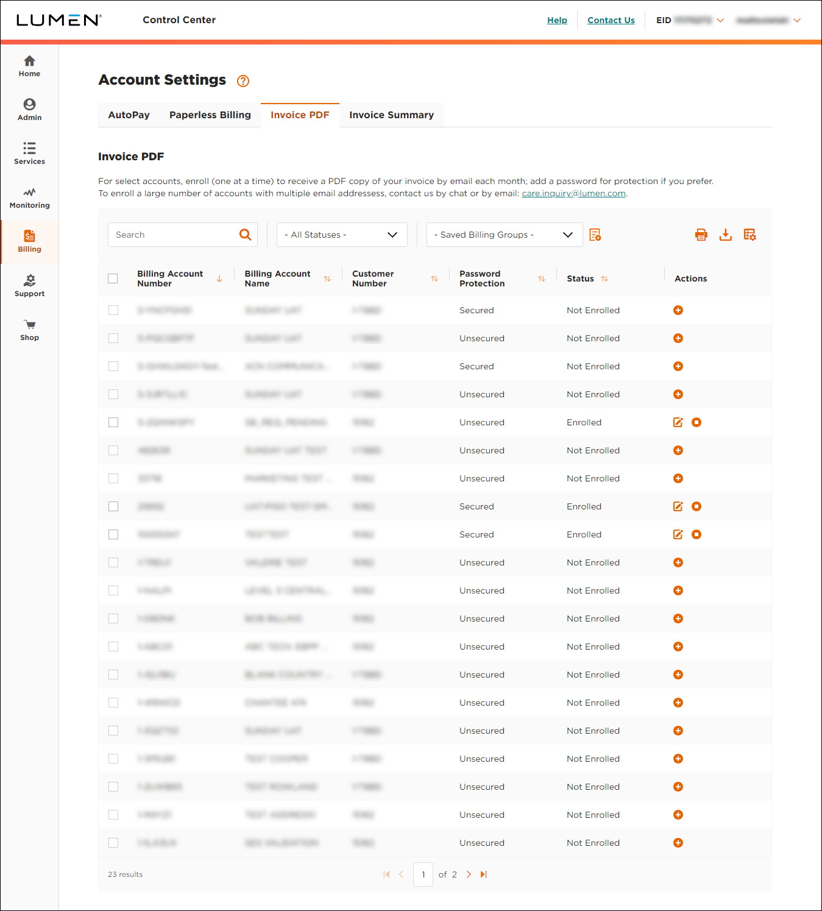Check the TEST ADDRESS1 row checkbox
Viewport: 822px width, 911px height.
pyautogui.click(x=113, y=815)
